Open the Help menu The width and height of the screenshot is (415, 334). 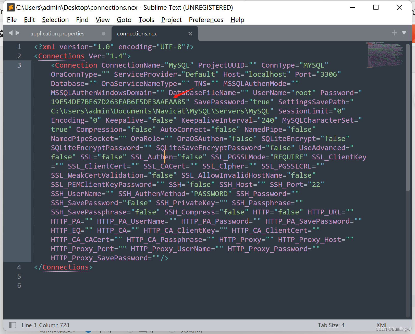[x=237, y=20]
